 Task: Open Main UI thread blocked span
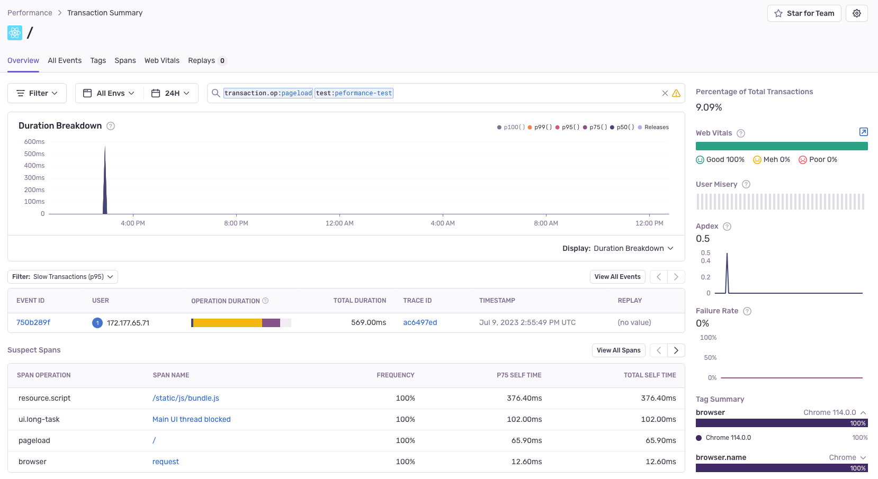click(x=192, y=420)
